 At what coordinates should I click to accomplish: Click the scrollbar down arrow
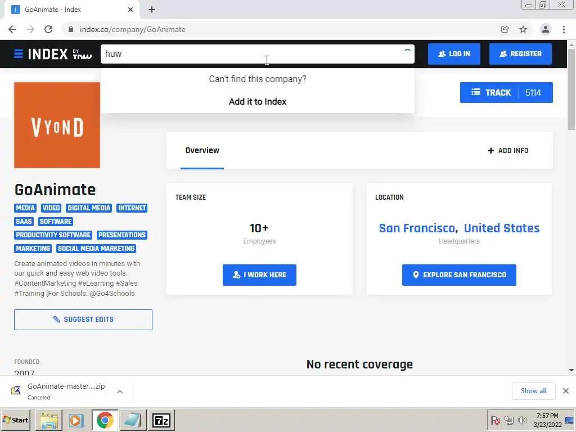click(571, 370)
